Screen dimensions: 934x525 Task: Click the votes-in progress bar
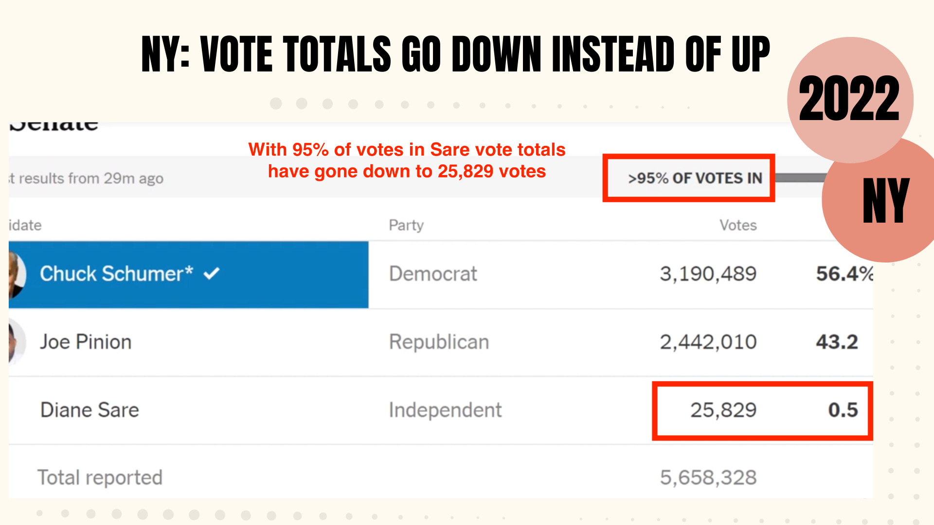coord(800,178)
